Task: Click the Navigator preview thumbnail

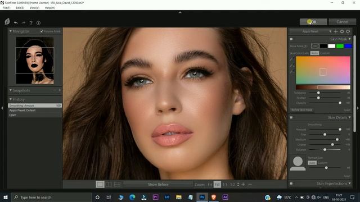Action: [x=35, y=61]
